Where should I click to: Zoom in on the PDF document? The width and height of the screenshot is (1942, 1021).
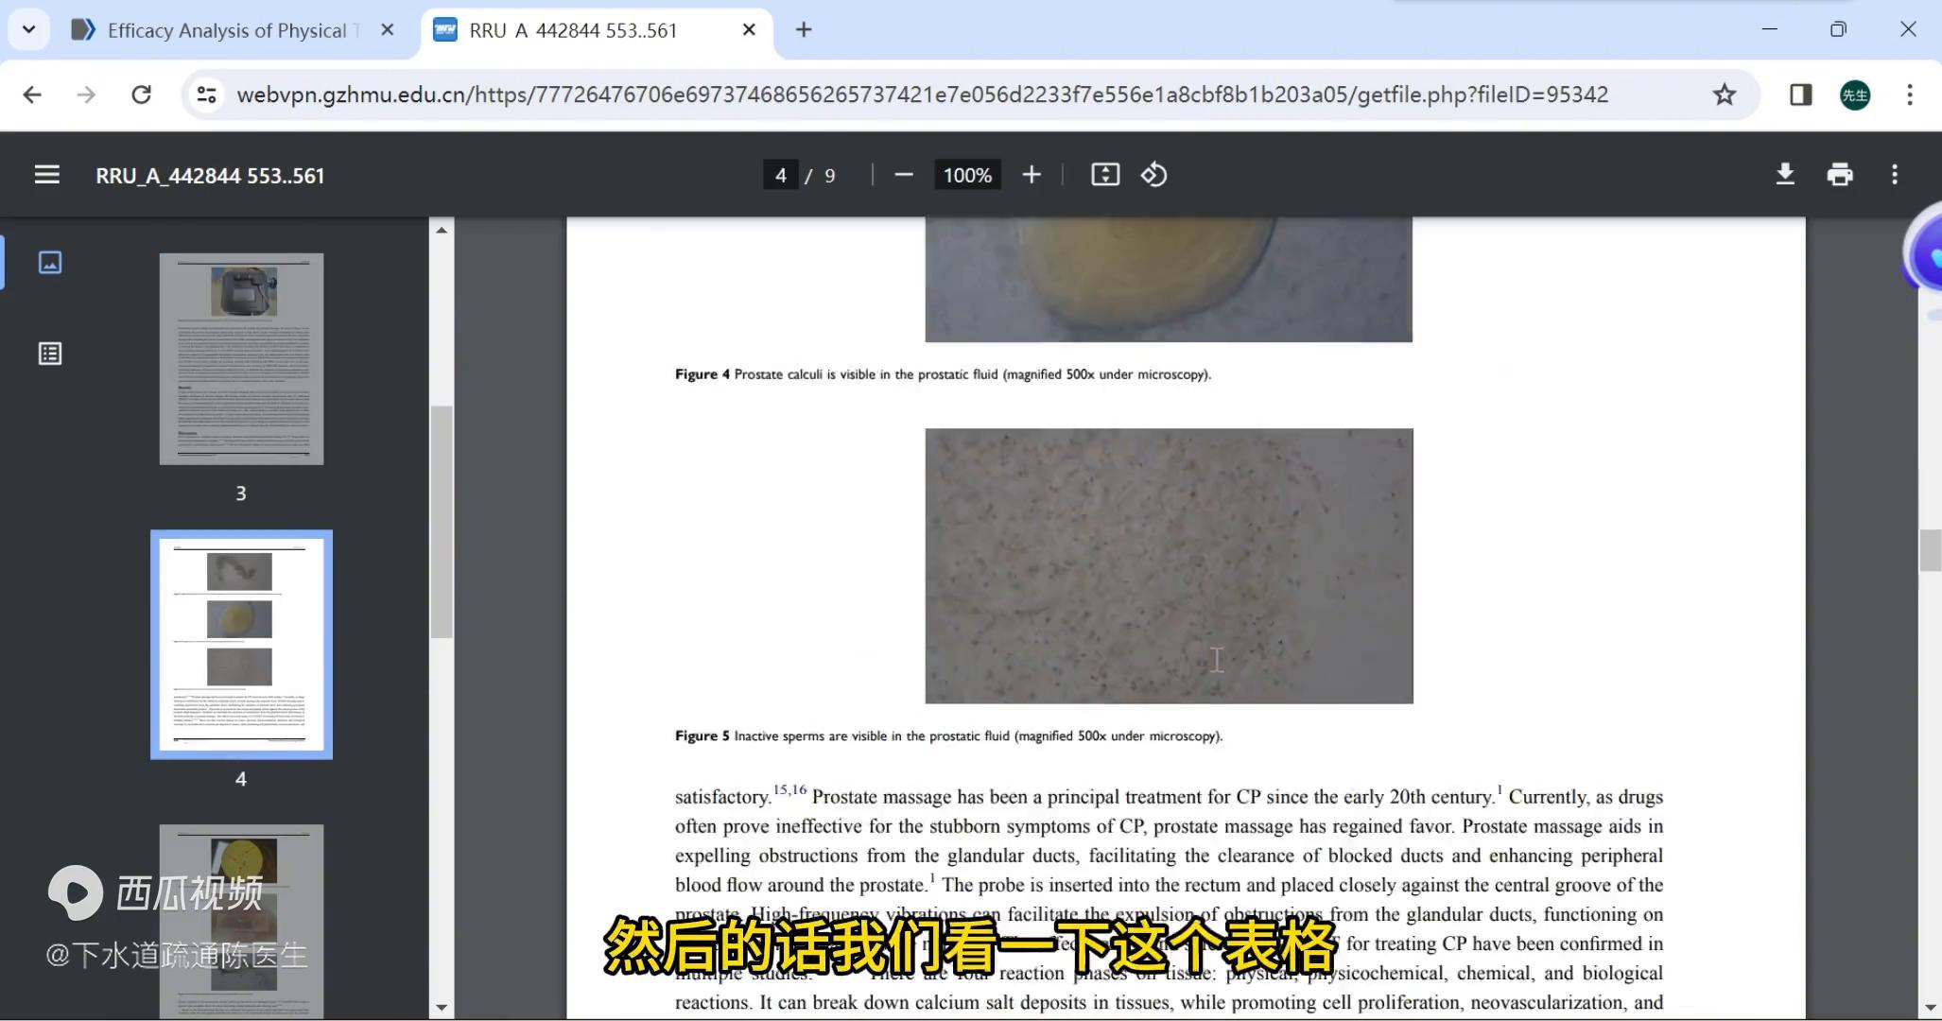(x=1031, y=174)
